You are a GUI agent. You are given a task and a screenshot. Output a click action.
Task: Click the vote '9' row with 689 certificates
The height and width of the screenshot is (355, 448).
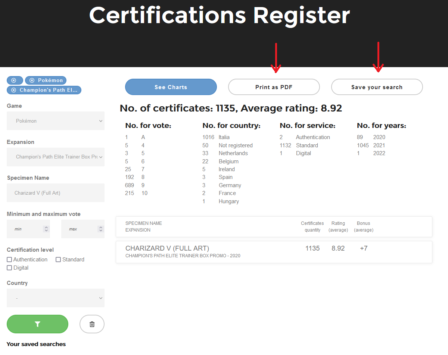(x=135, y=185)
